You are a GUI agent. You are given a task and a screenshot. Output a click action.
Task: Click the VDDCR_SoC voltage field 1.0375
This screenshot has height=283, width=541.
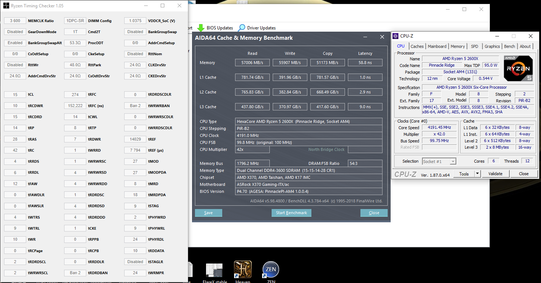[135, 21]
